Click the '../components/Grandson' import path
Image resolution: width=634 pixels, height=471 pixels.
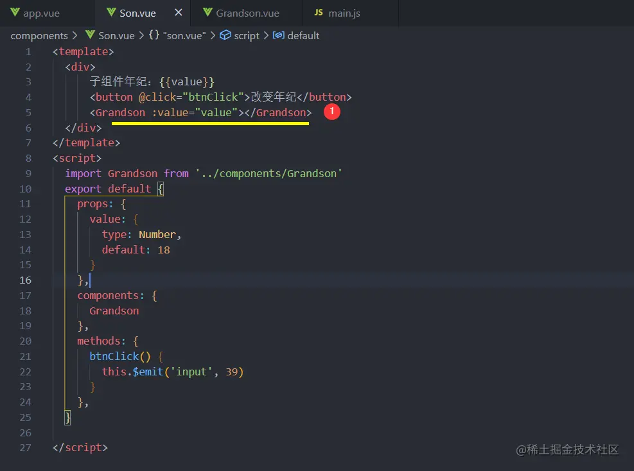pos(269,174)
